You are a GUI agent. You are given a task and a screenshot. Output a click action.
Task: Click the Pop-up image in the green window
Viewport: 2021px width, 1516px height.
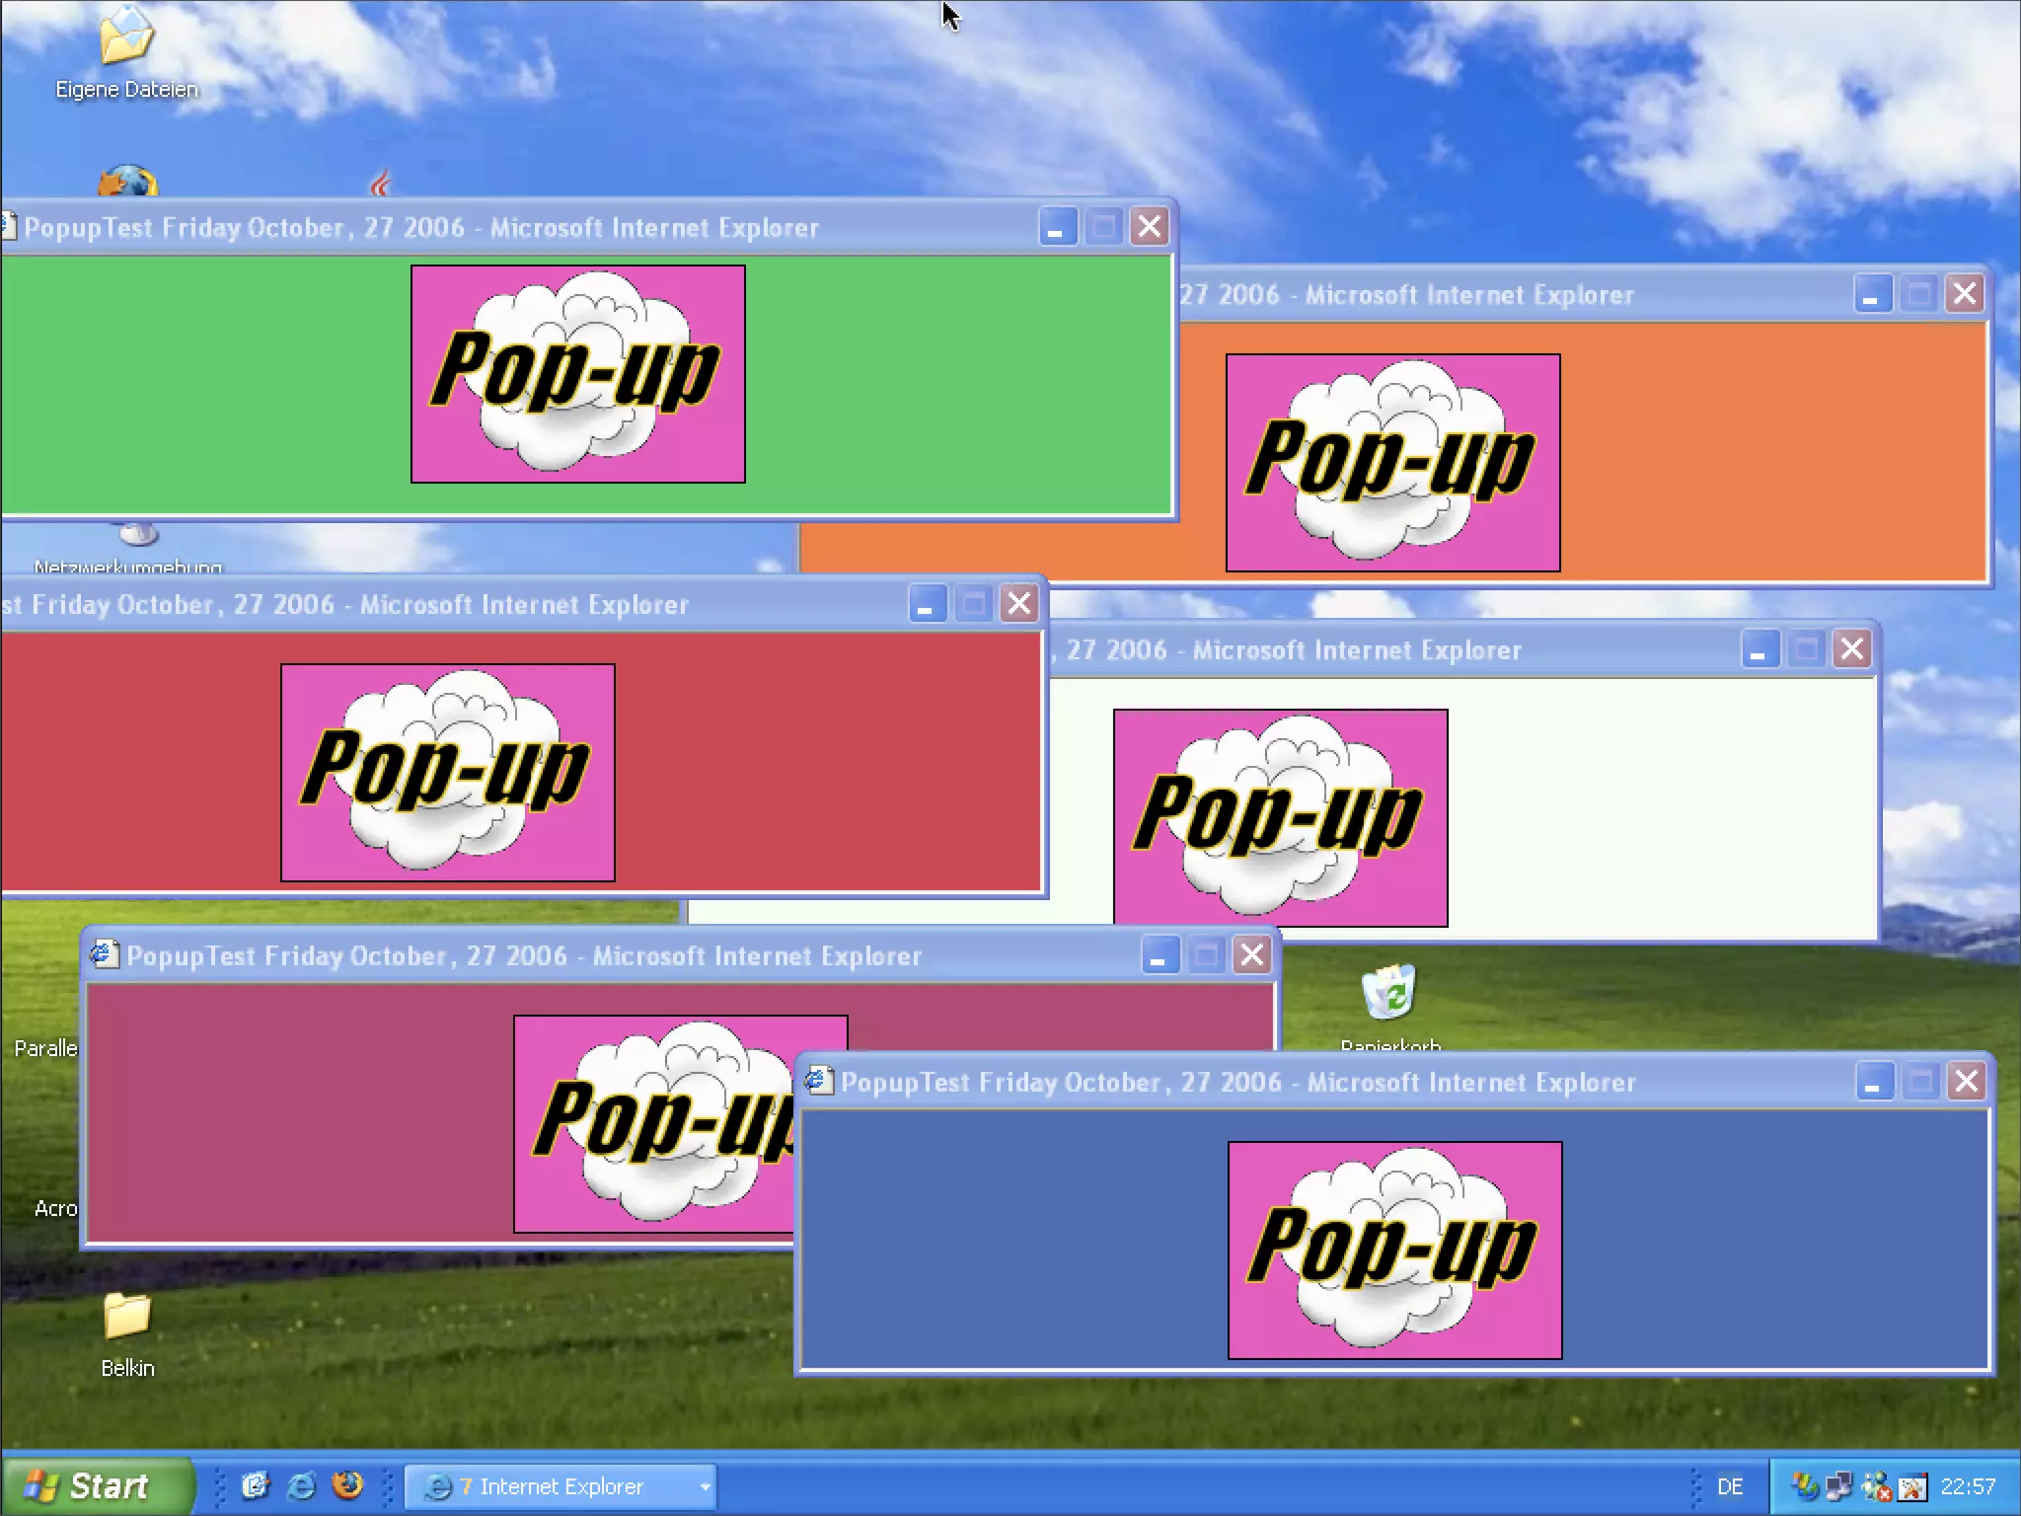(578, 374)
